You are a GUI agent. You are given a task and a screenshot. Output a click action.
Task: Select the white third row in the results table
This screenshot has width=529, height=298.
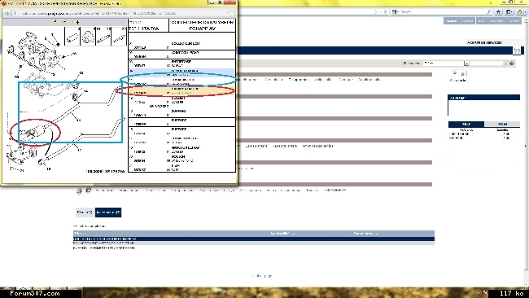tap(254, 248)
